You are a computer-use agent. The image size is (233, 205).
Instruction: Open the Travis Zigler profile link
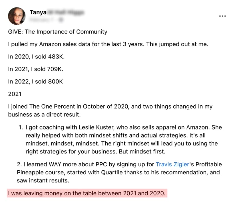172,164
